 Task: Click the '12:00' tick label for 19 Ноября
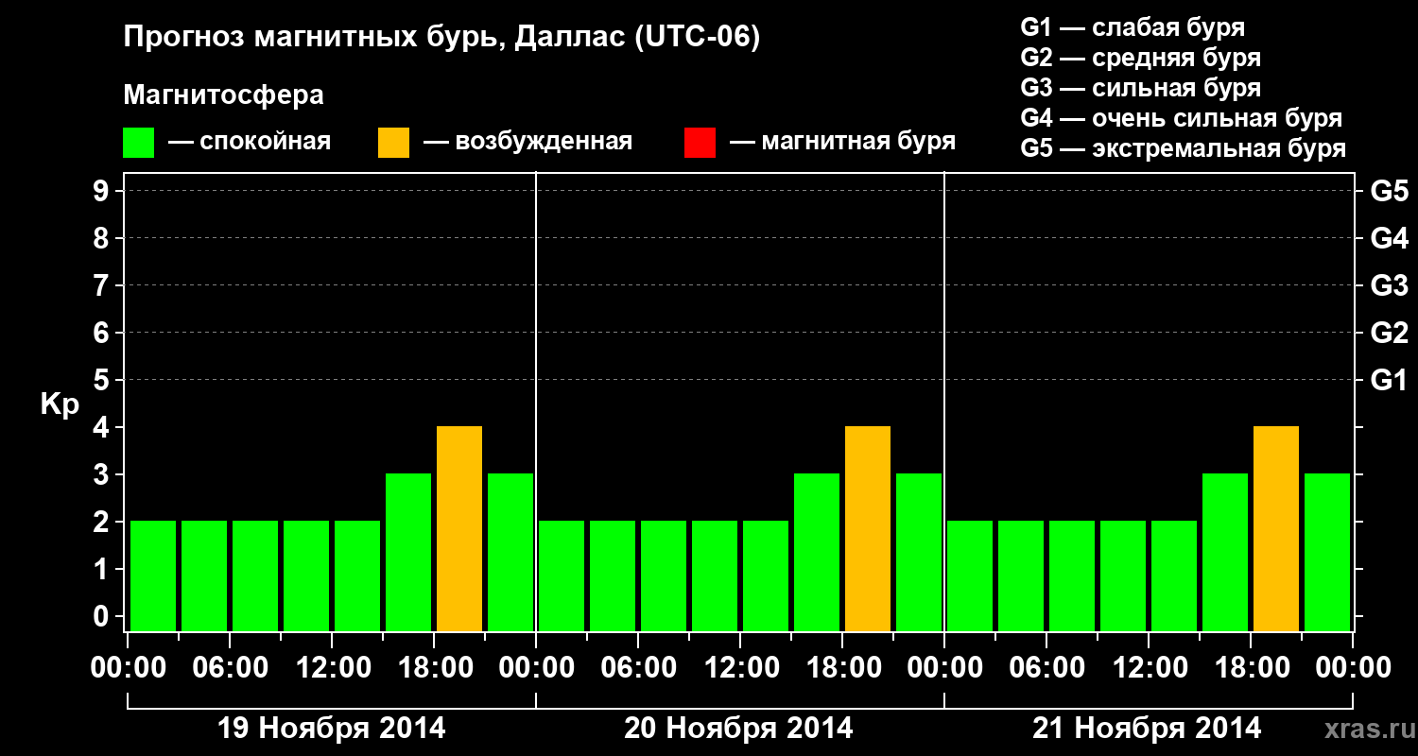click(x=333, y=668)
